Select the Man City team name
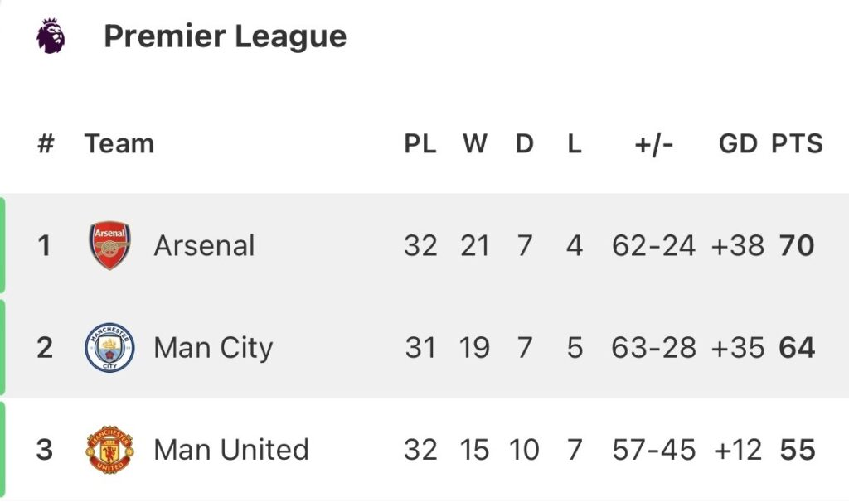 [213, 348]
